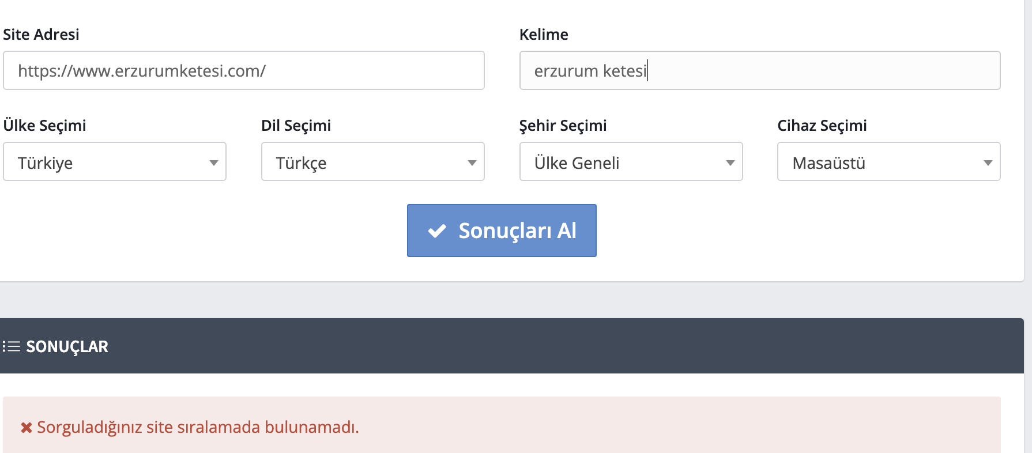1032x453 pixels.
Task: Click the Dil Seçimi label
Action: click(x=296, y=126)
